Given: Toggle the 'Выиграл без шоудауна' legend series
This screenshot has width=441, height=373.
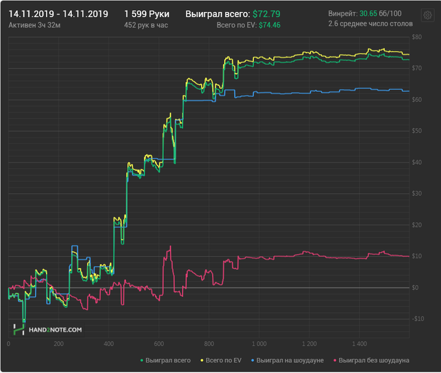Looking at the screenshot, I should 371,360.
